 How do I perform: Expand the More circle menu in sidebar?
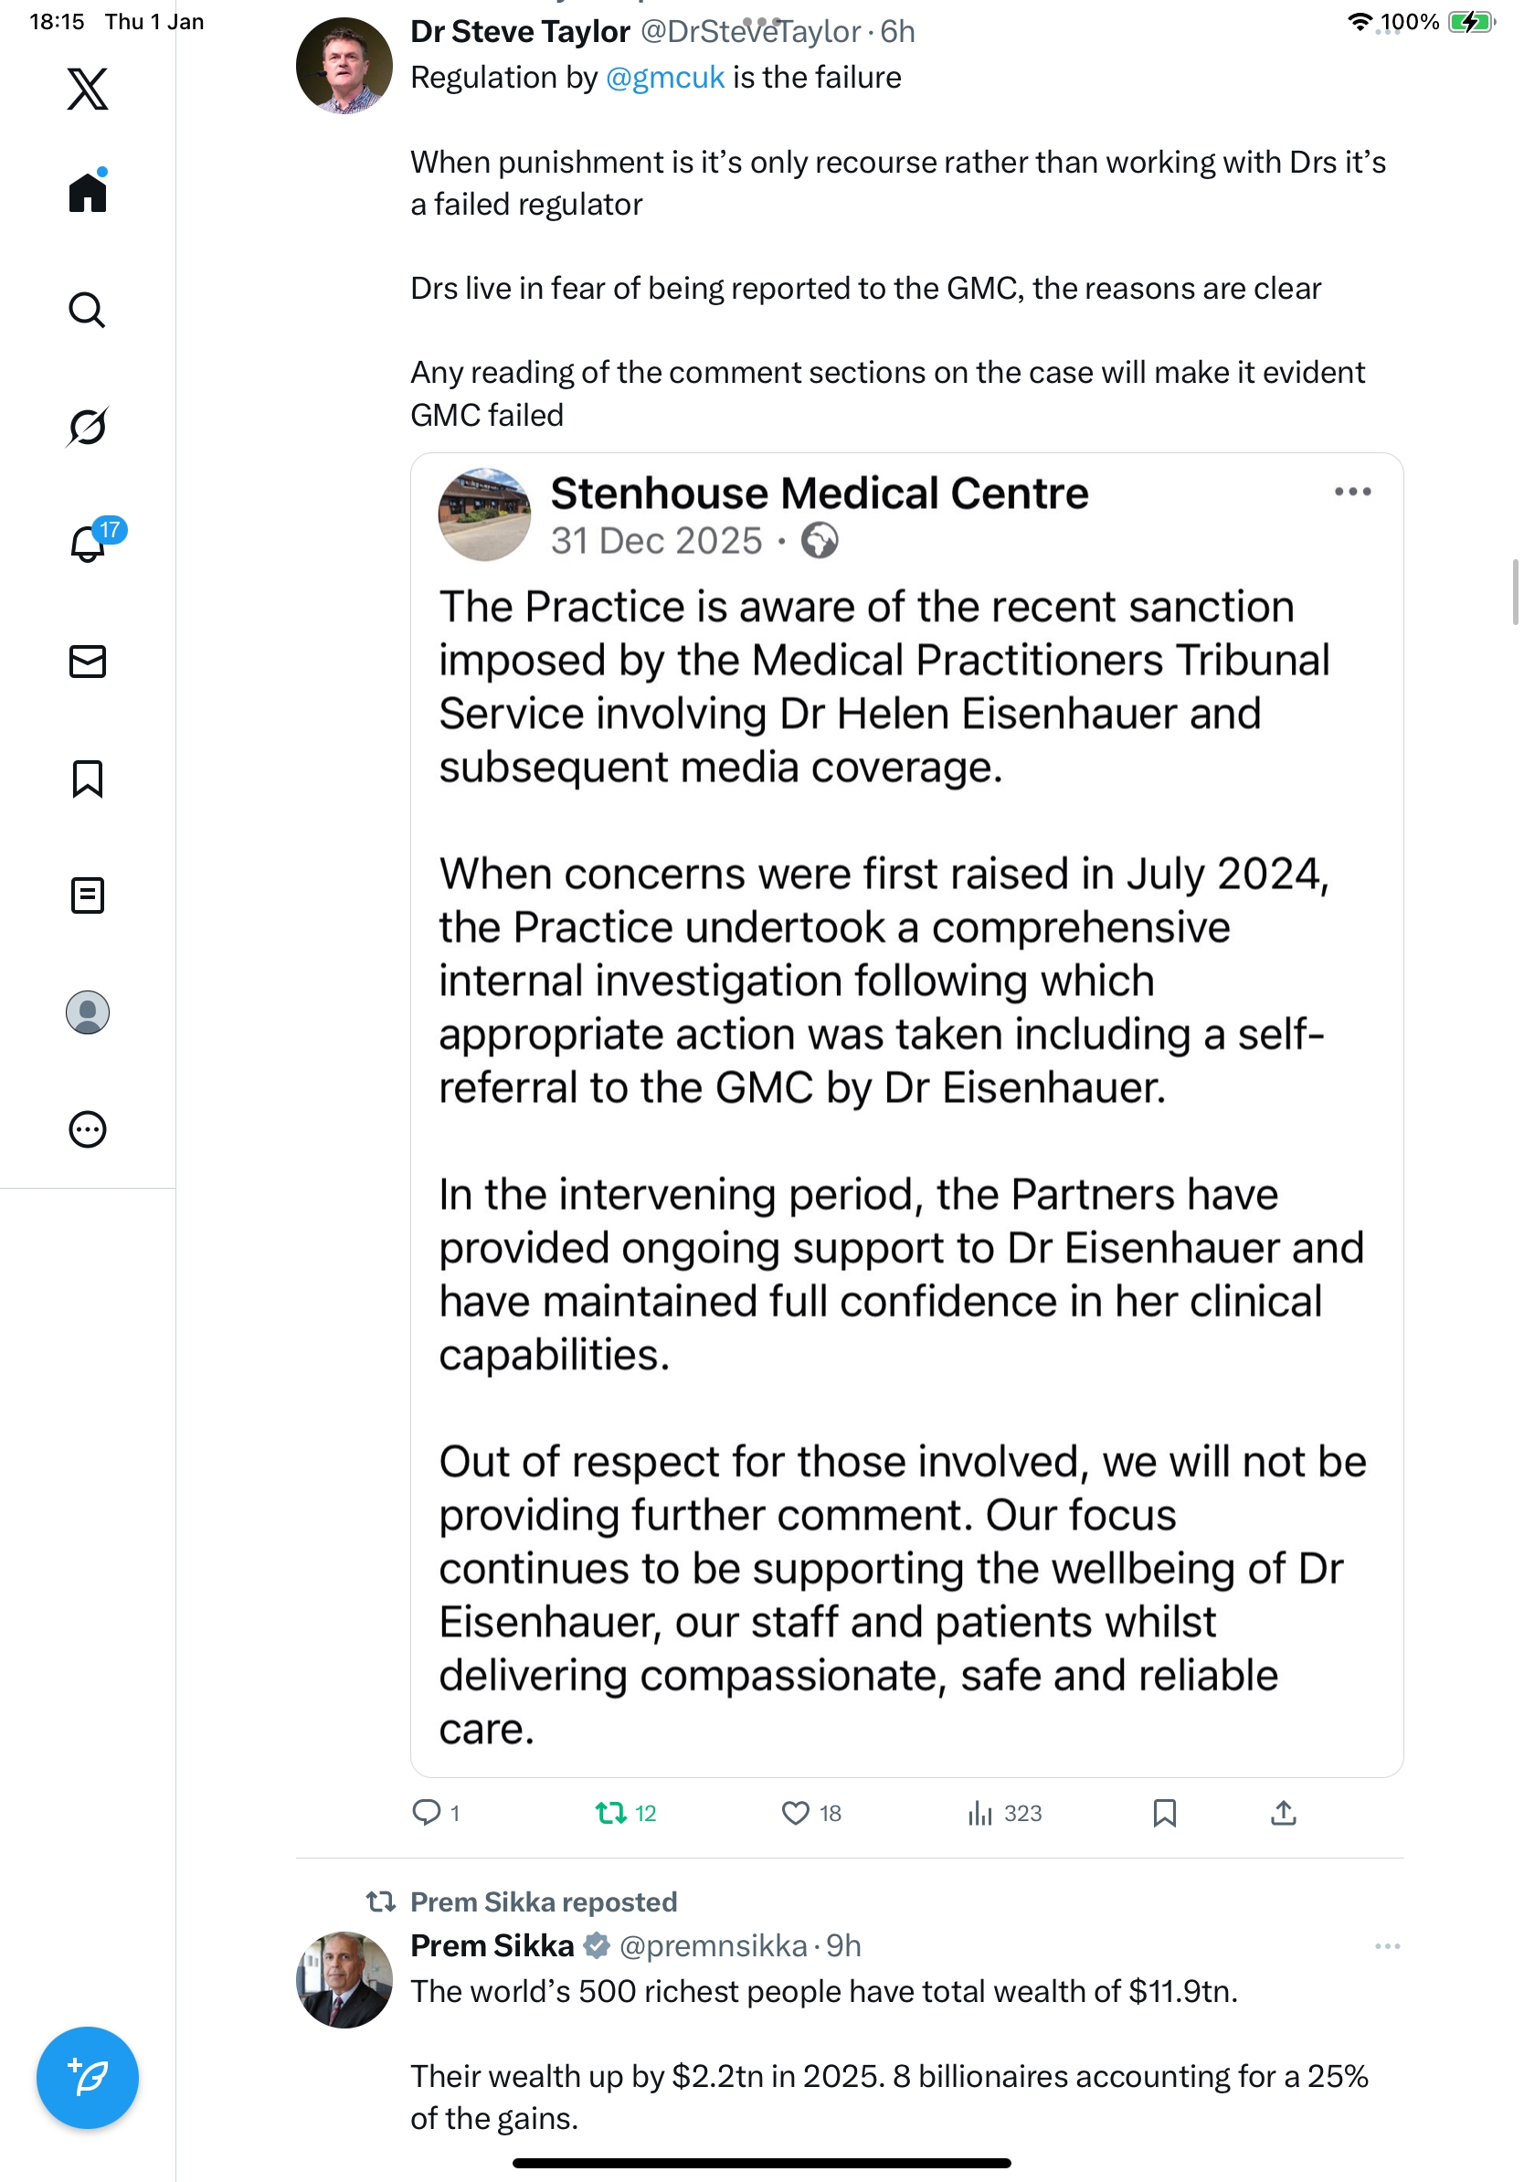88,1129
